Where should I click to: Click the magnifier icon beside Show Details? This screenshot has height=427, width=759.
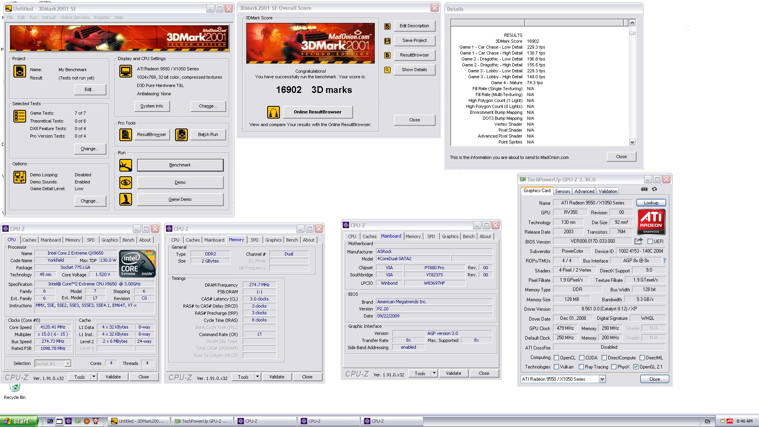click(x=387, y=70)
